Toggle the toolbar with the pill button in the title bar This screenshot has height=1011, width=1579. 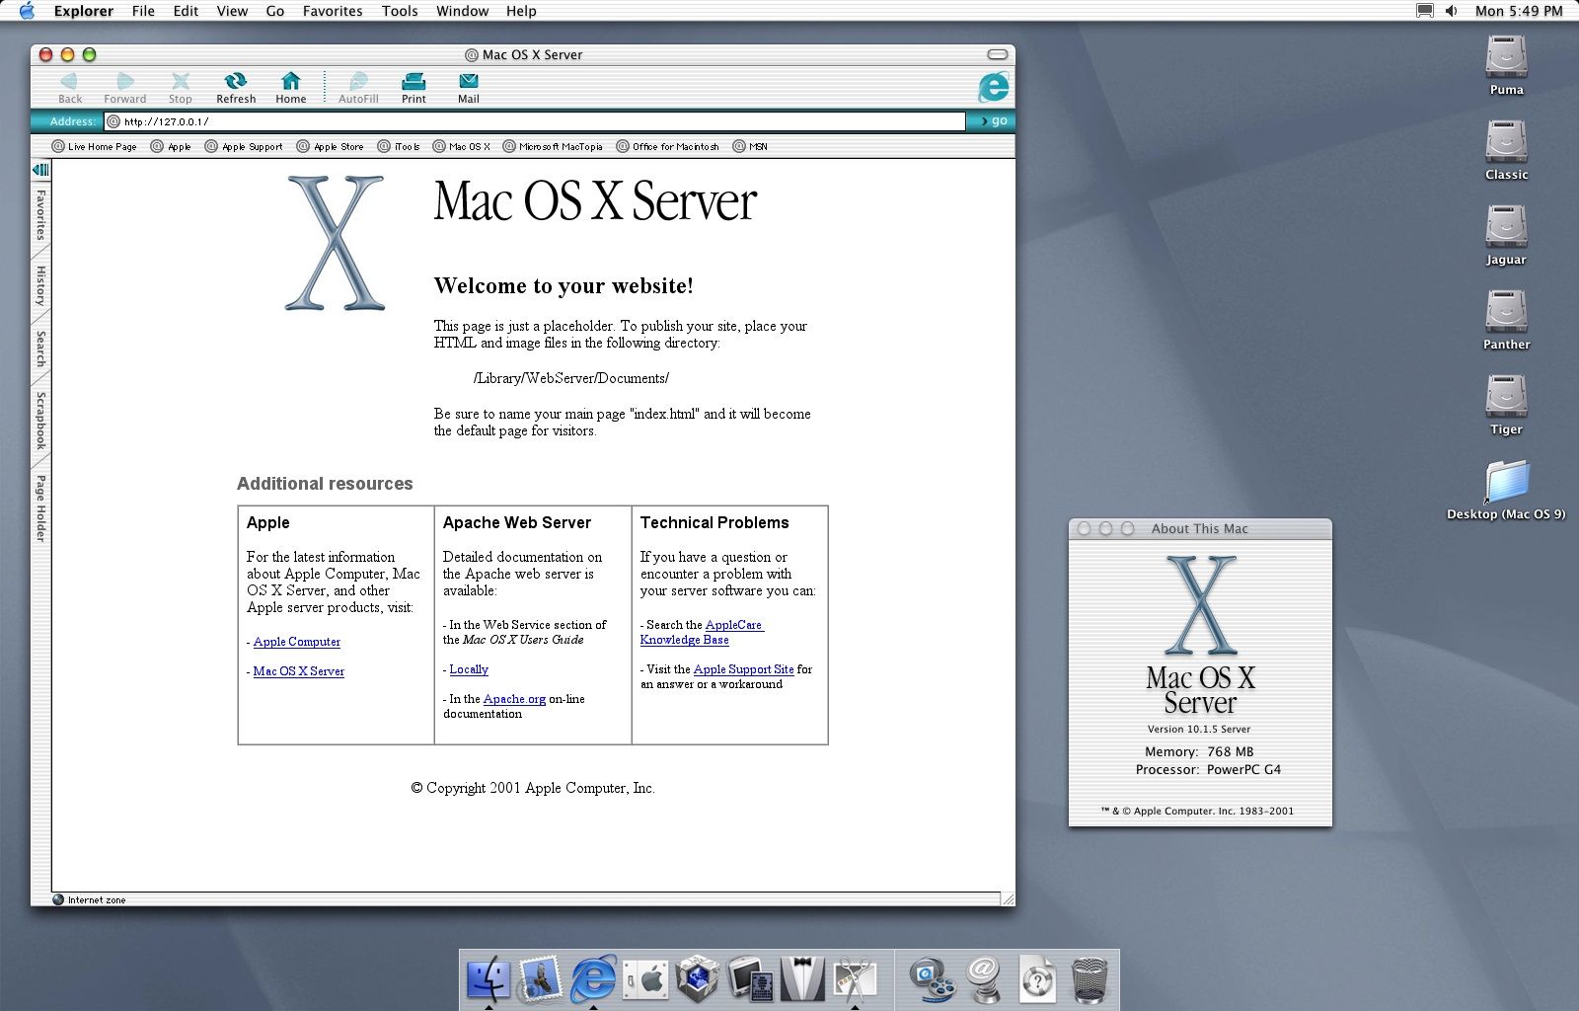point(998,54)
